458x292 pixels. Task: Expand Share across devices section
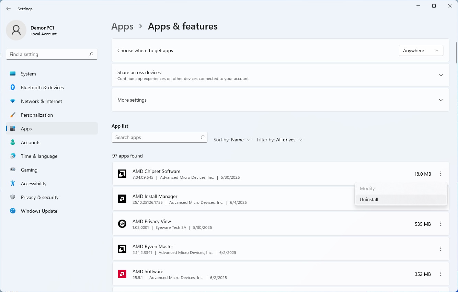click(x=280, y=75)
